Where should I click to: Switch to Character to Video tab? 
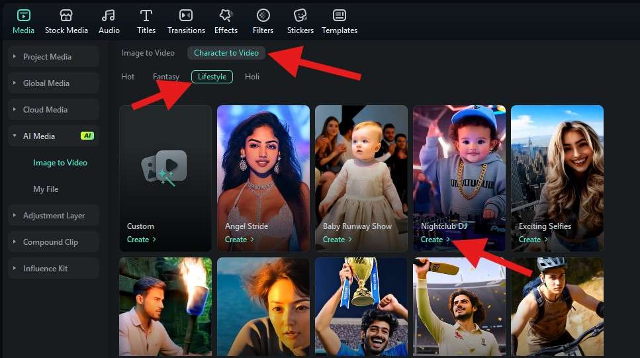(226, 53)
